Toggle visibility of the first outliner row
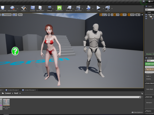Image resolution: width=154 pixels, height=115 pixels. point(146,15)
